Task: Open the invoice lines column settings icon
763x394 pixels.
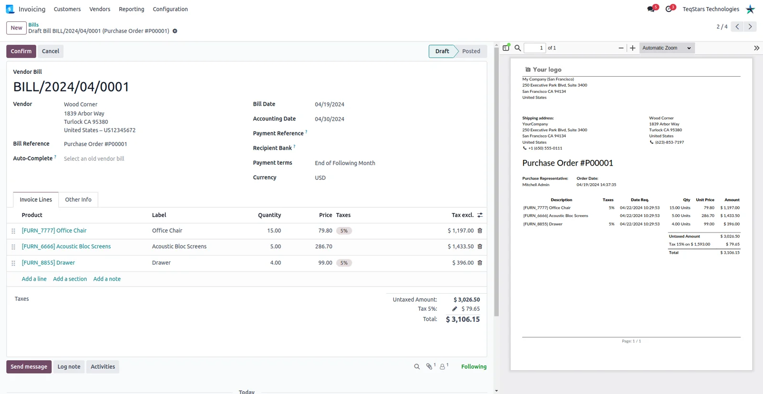Action: click(480, 215)
